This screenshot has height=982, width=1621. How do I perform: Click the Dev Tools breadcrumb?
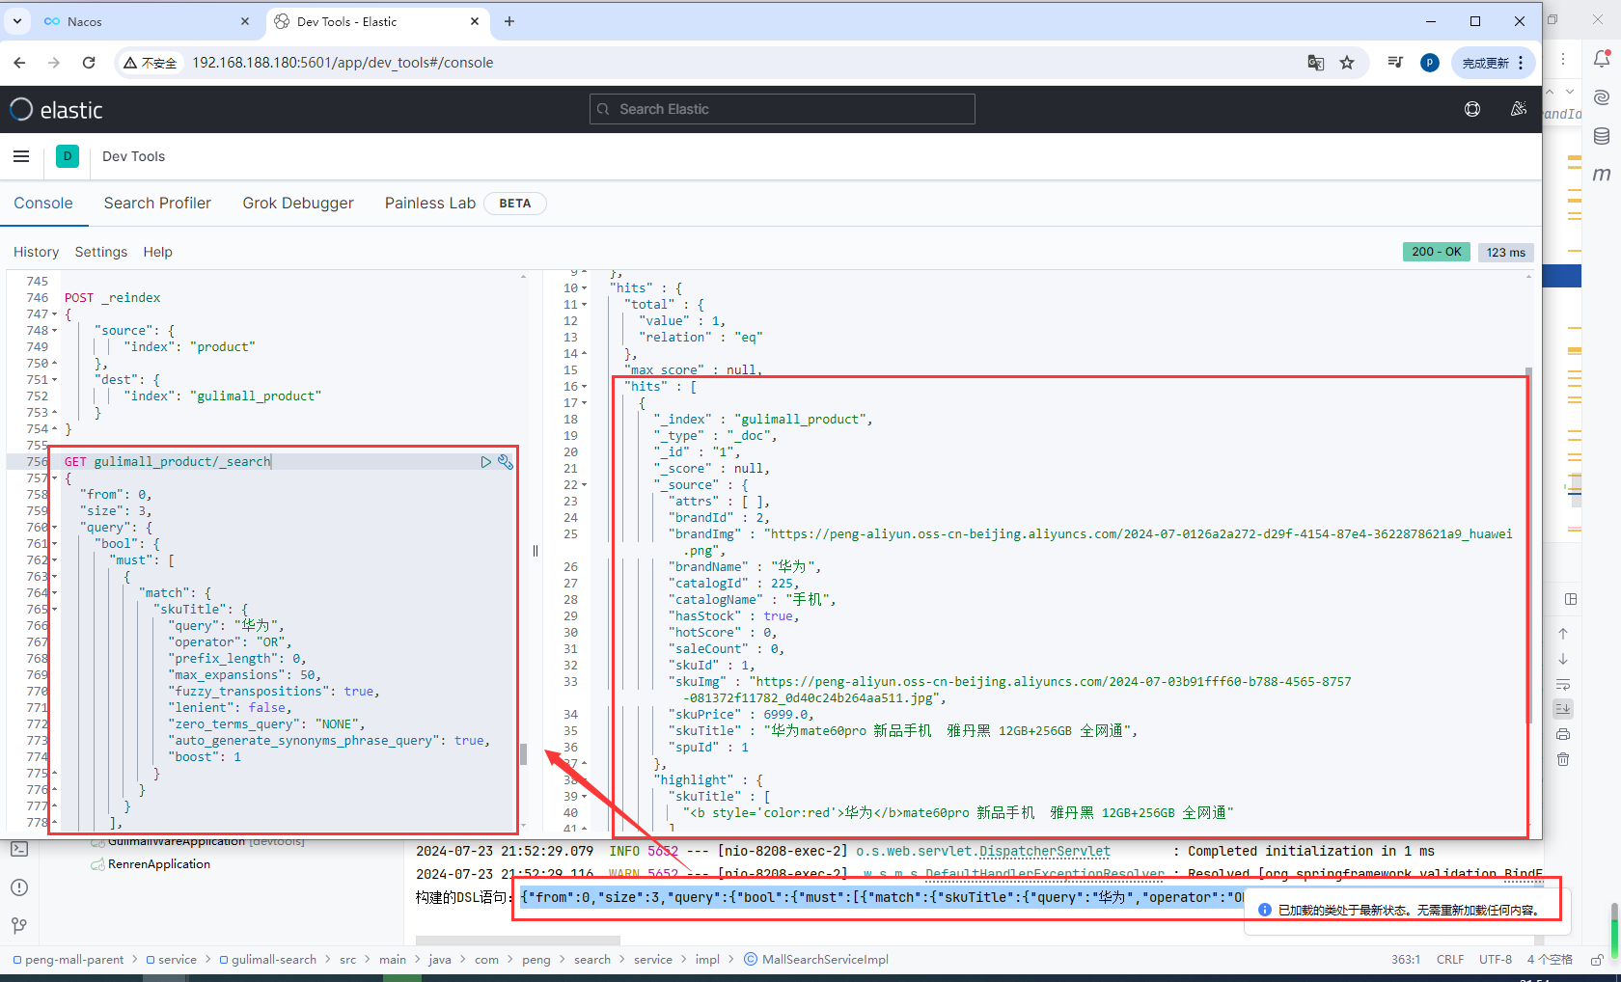(133, 156)
